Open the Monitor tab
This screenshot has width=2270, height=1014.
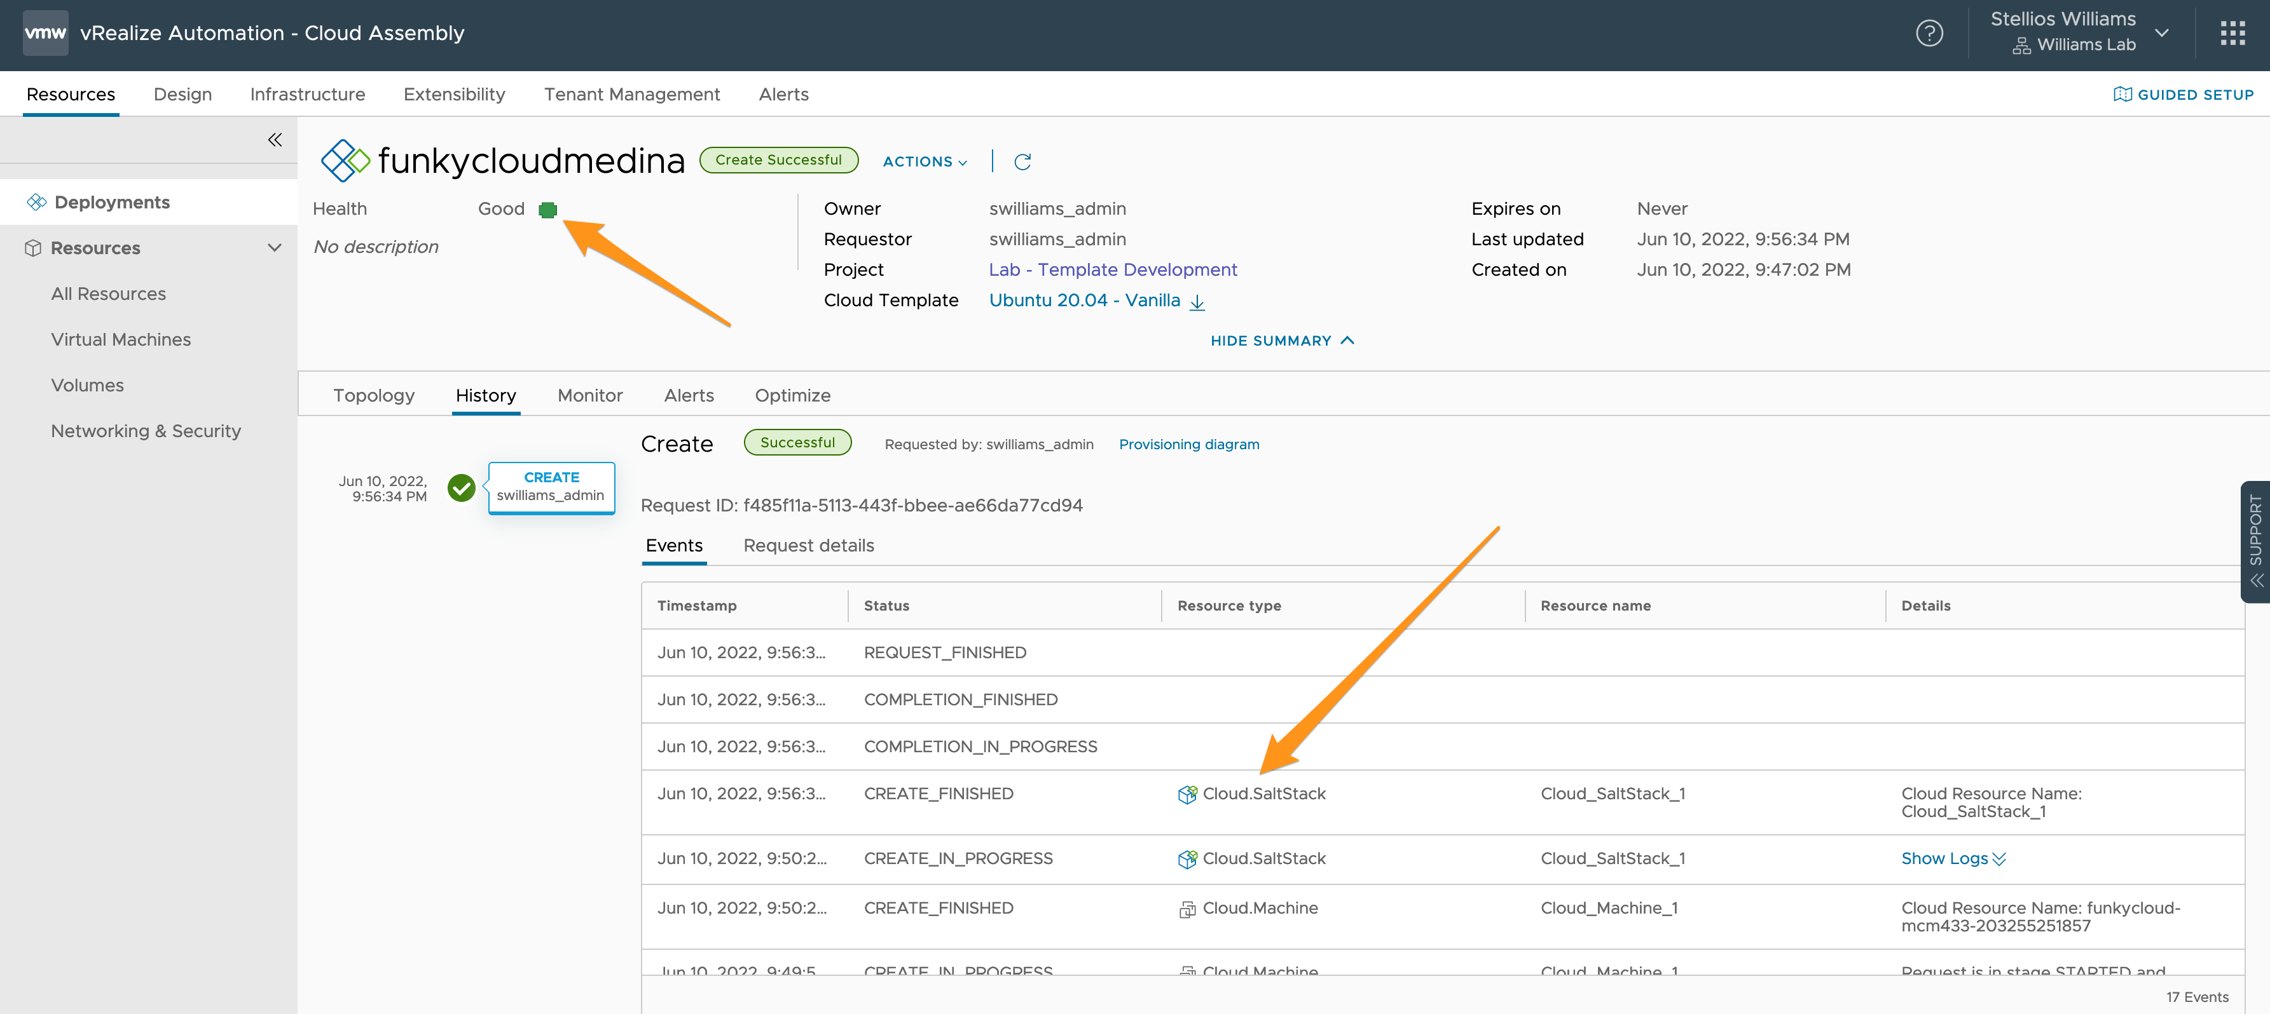pyautogui.click(x=589, y=395)
